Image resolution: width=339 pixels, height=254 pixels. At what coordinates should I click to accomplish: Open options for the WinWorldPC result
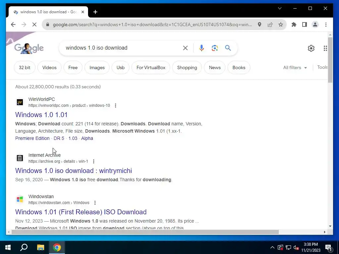116,106
